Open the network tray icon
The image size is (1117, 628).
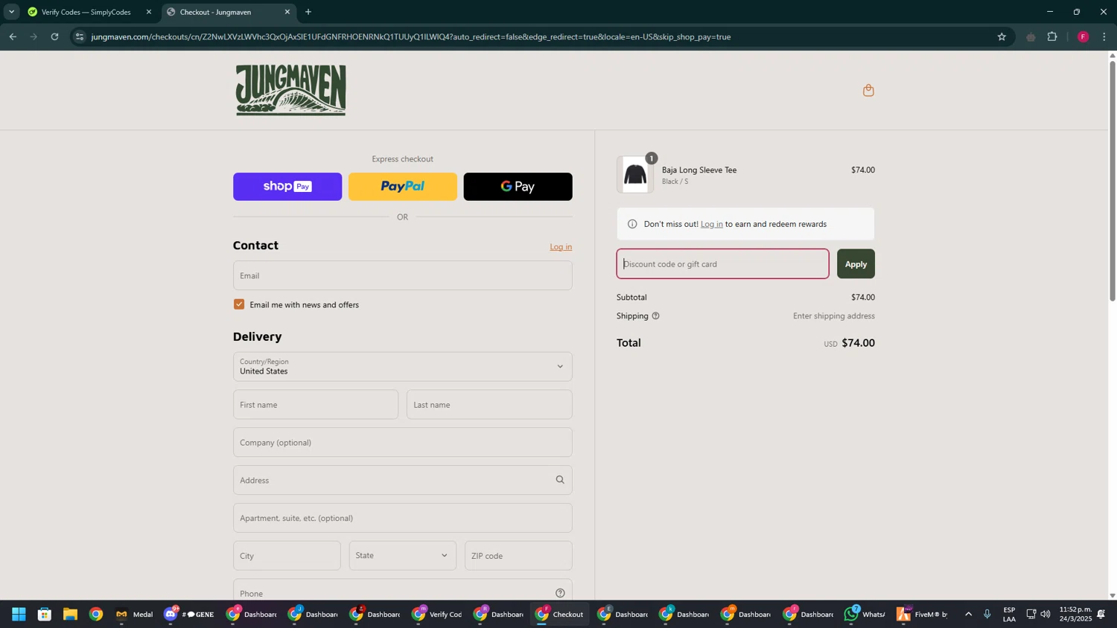click(x=1031, y=615)
